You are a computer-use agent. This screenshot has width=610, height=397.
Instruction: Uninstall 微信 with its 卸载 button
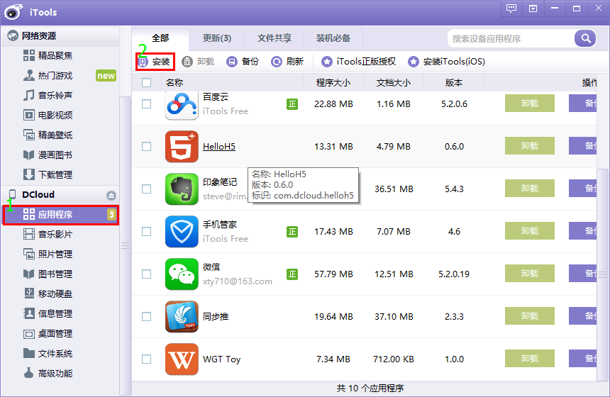coord(530,274)
